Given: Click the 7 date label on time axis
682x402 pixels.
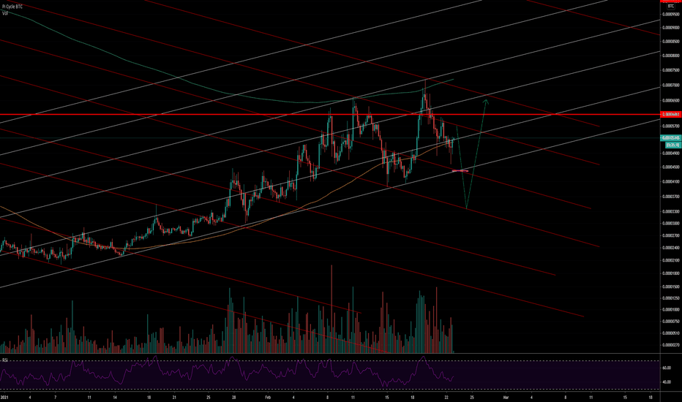Looking at the screenshot, I should [55, 397].
